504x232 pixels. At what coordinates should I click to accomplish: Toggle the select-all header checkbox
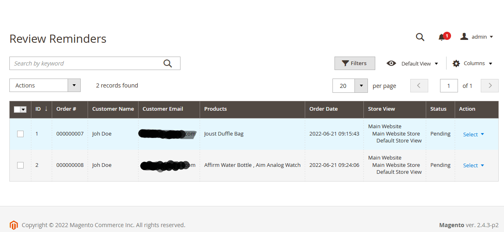pos(17,109)
